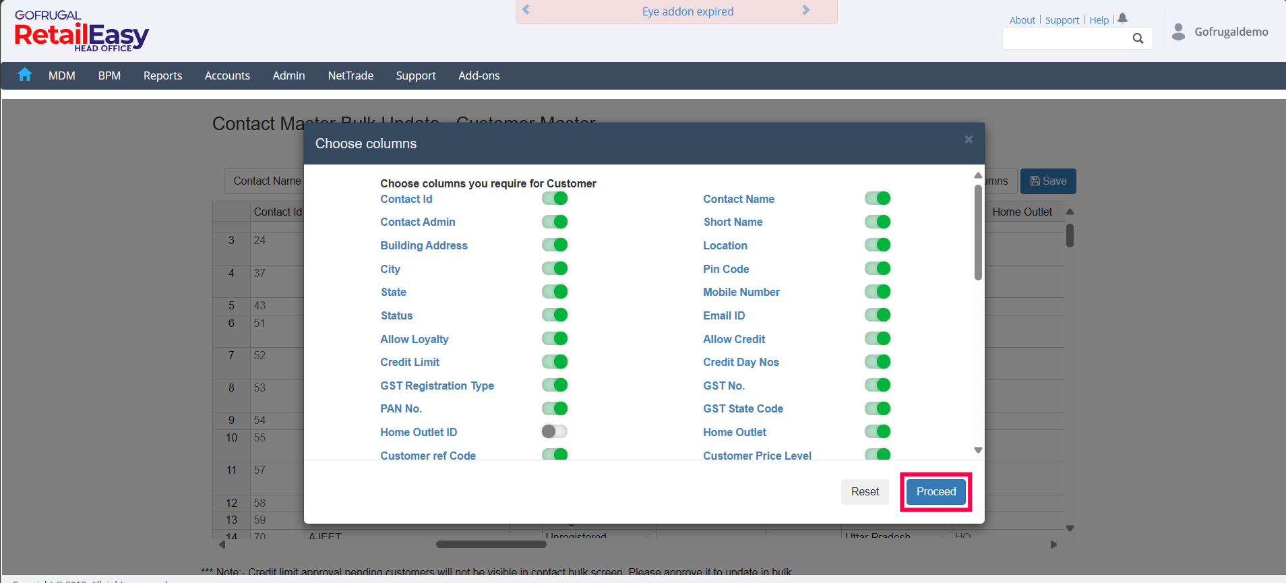Click the Save button behind dialog
Image resolution: width=1286 pixels, height=583 pixels.
[x=1048, y=181]
